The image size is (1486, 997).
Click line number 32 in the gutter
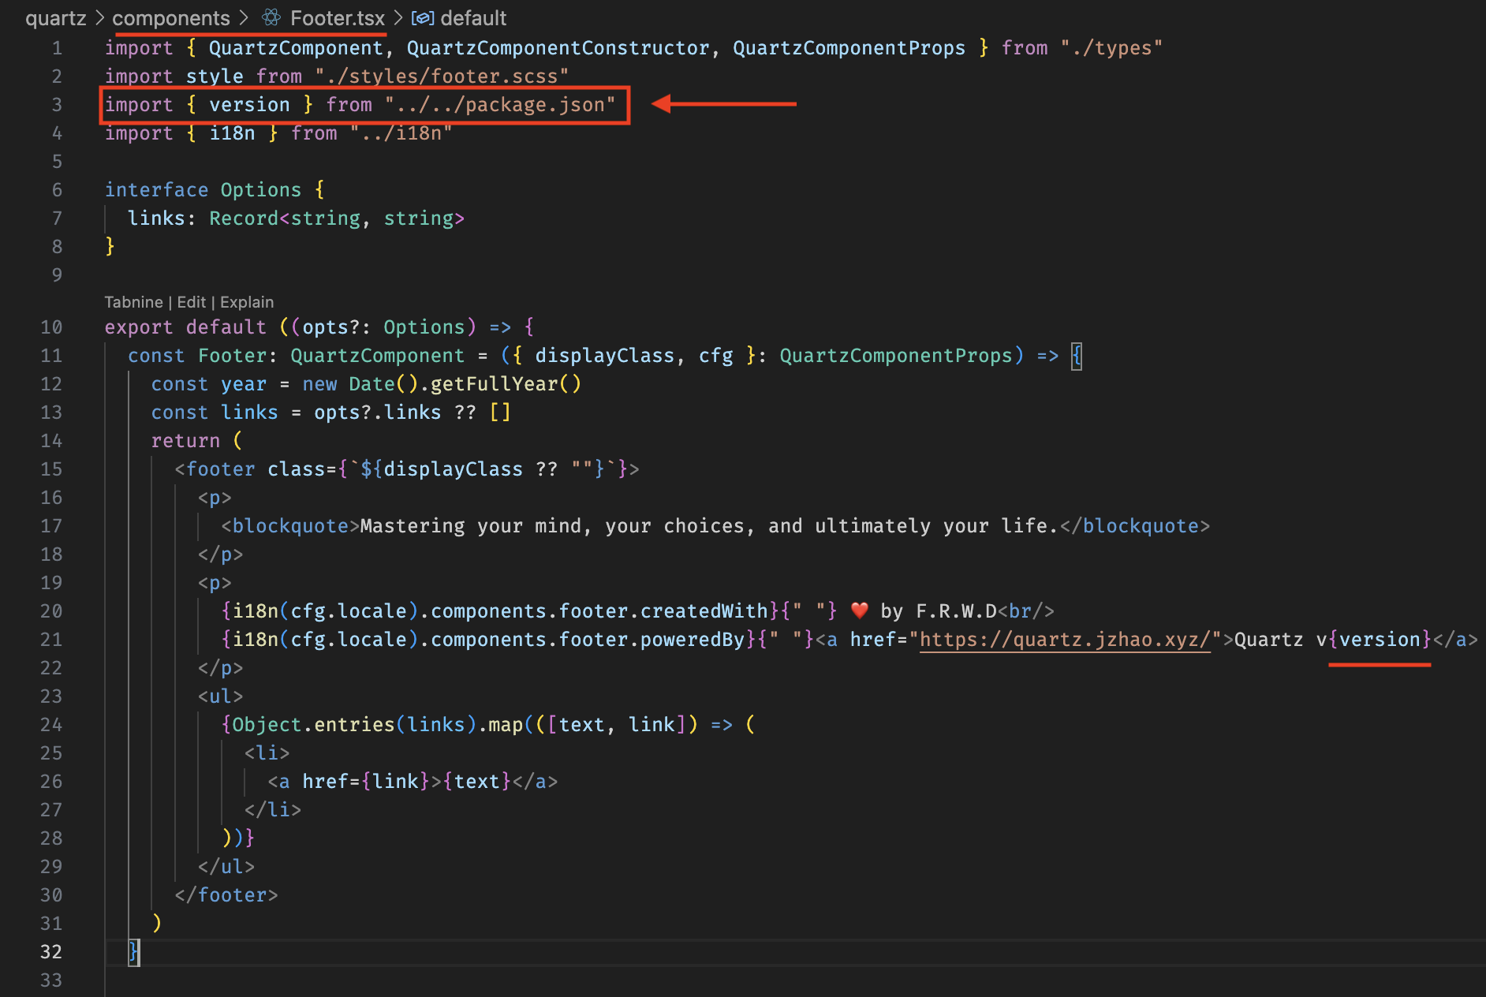pos(51,952)
